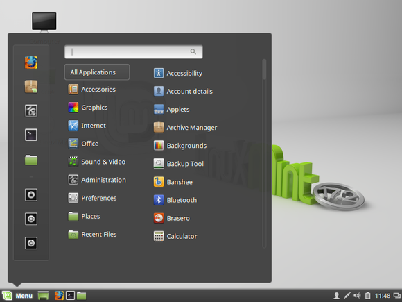This screenshot has height=302, width=402.
Task: Click the Menu button on the panel
Action: [x=17, y=296]
